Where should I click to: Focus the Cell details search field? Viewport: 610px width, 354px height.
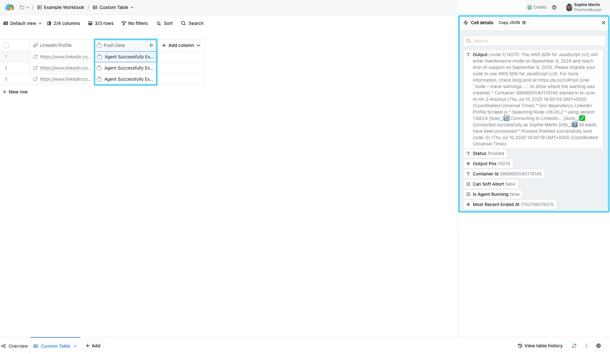point(534,41)
